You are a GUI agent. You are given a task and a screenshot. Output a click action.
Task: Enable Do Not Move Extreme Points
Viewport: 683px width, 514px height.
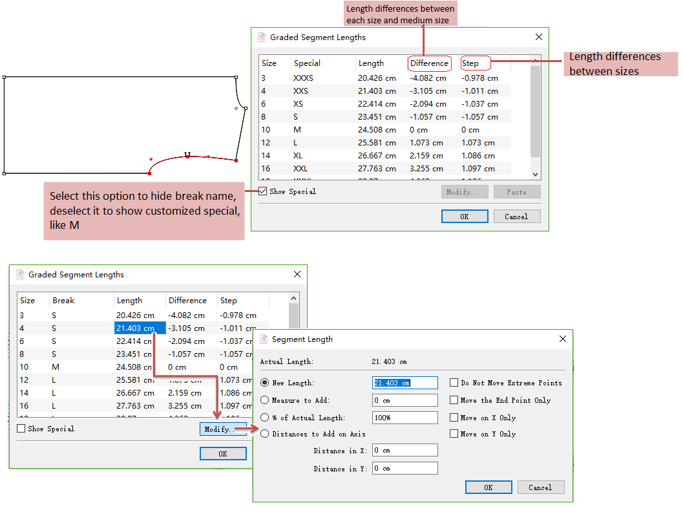(454, 383)
